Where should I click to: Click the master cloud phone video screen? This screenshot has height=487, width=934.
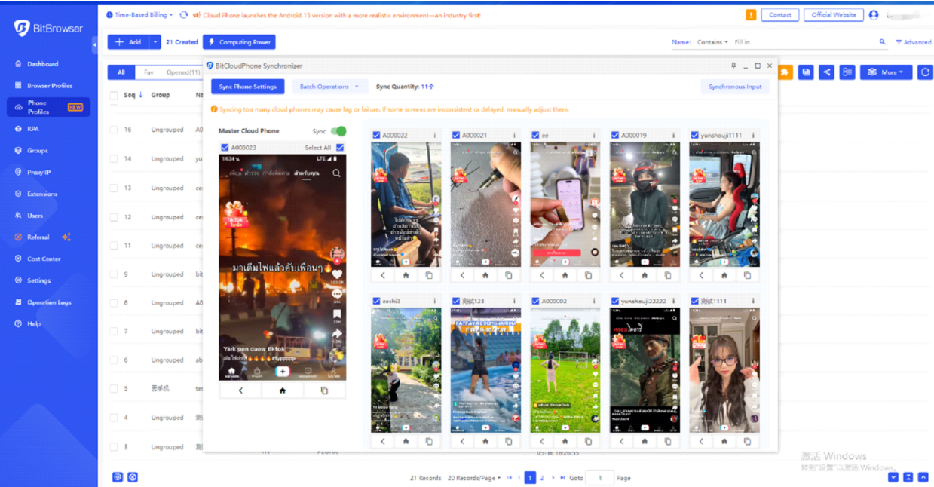pos(283,268)
